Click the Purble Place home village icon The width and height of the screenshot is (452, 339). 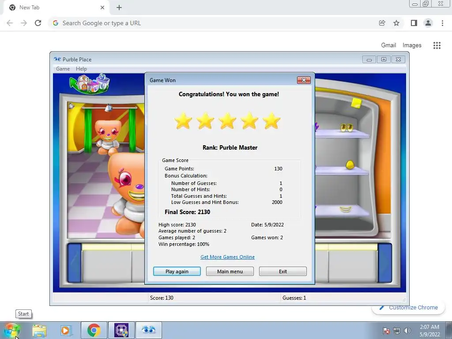click(x=90, y=83)
